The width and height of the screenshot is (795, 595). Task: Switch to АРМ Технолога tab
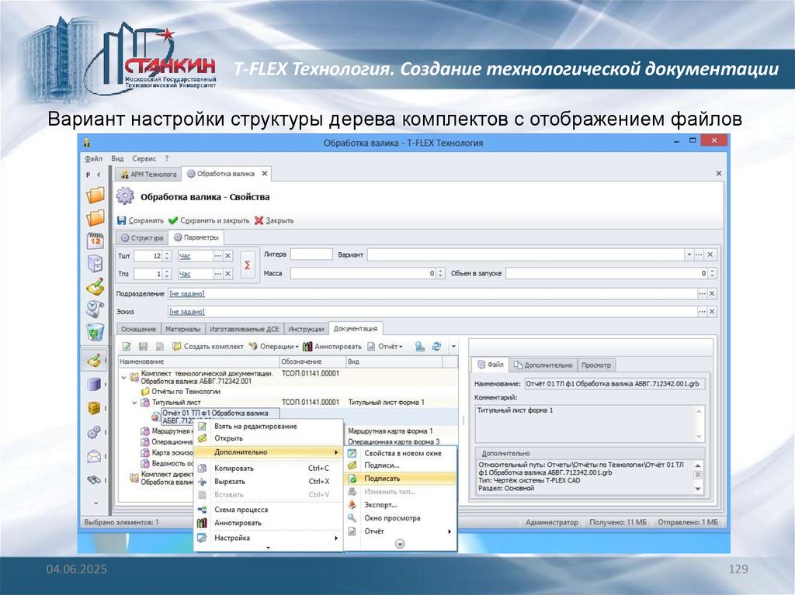(148, 175)
